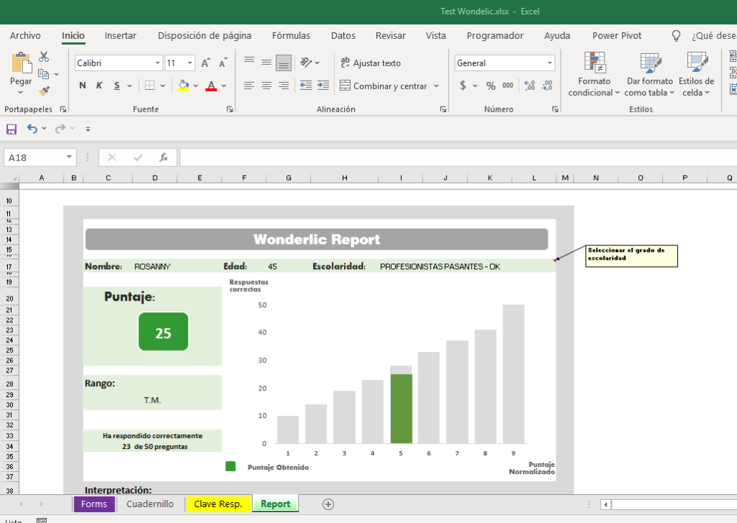Click Combinar y centrar button
The width and height of the screenshot is (737, 523).
(384, 86)
